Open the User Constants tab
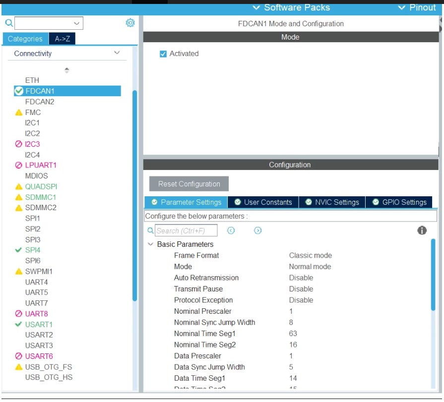The image size is (444, 402). (x=263, y=202)
